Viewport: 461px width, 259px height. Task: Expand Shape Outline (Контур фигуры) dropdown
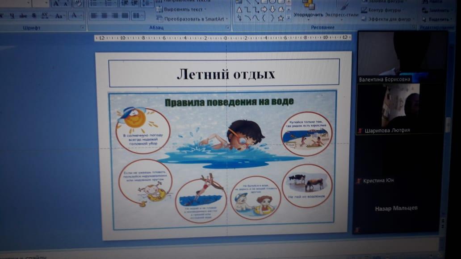pos(387,10)
